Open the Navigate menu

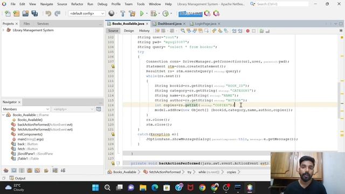coord(47,4)
